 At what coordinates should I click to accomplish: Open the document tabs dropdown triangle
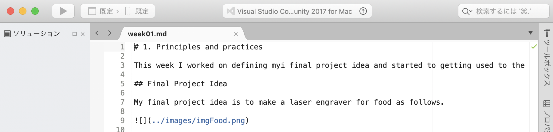[531, 33]
